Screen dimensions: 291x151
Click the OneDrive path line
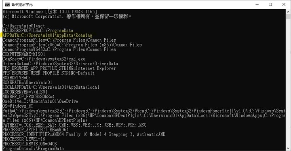(x=40, y=102)
